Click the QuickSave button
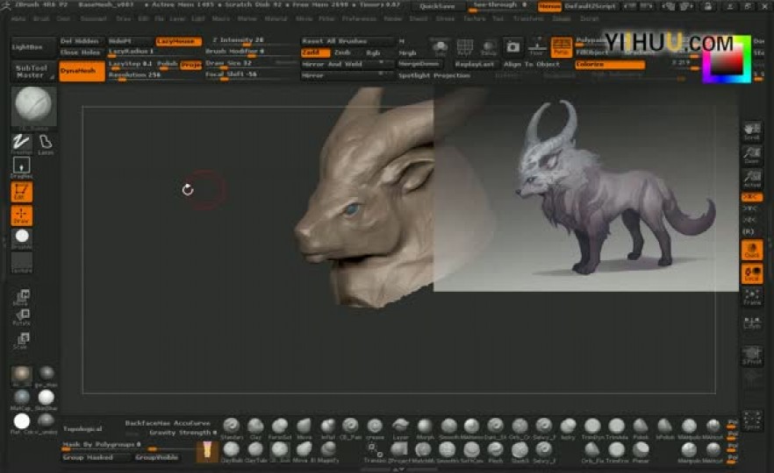The height and width of the screenshot is (473, 774). click(437, 6)
